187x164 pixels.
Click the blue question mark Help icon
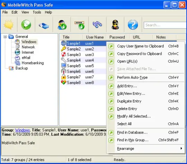133,25
